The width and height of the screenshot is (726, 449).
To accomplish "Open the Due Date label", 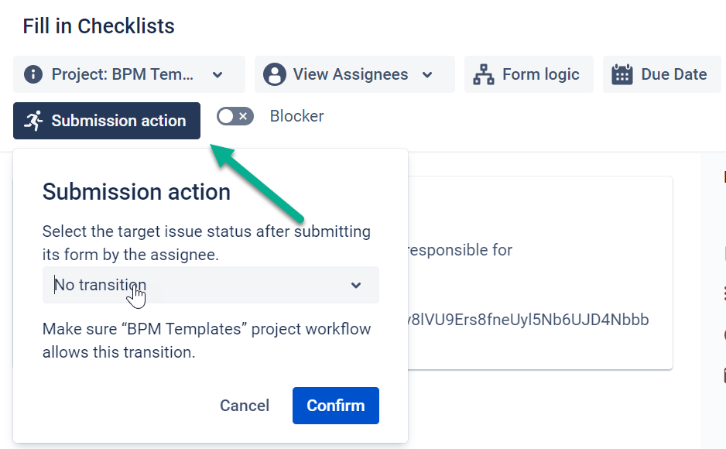I will [673, 74].
